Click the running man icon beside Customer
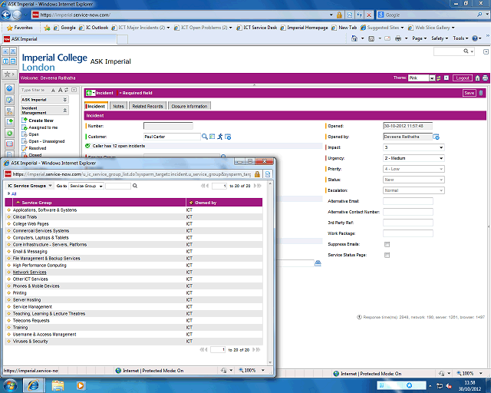 point(219,136)
